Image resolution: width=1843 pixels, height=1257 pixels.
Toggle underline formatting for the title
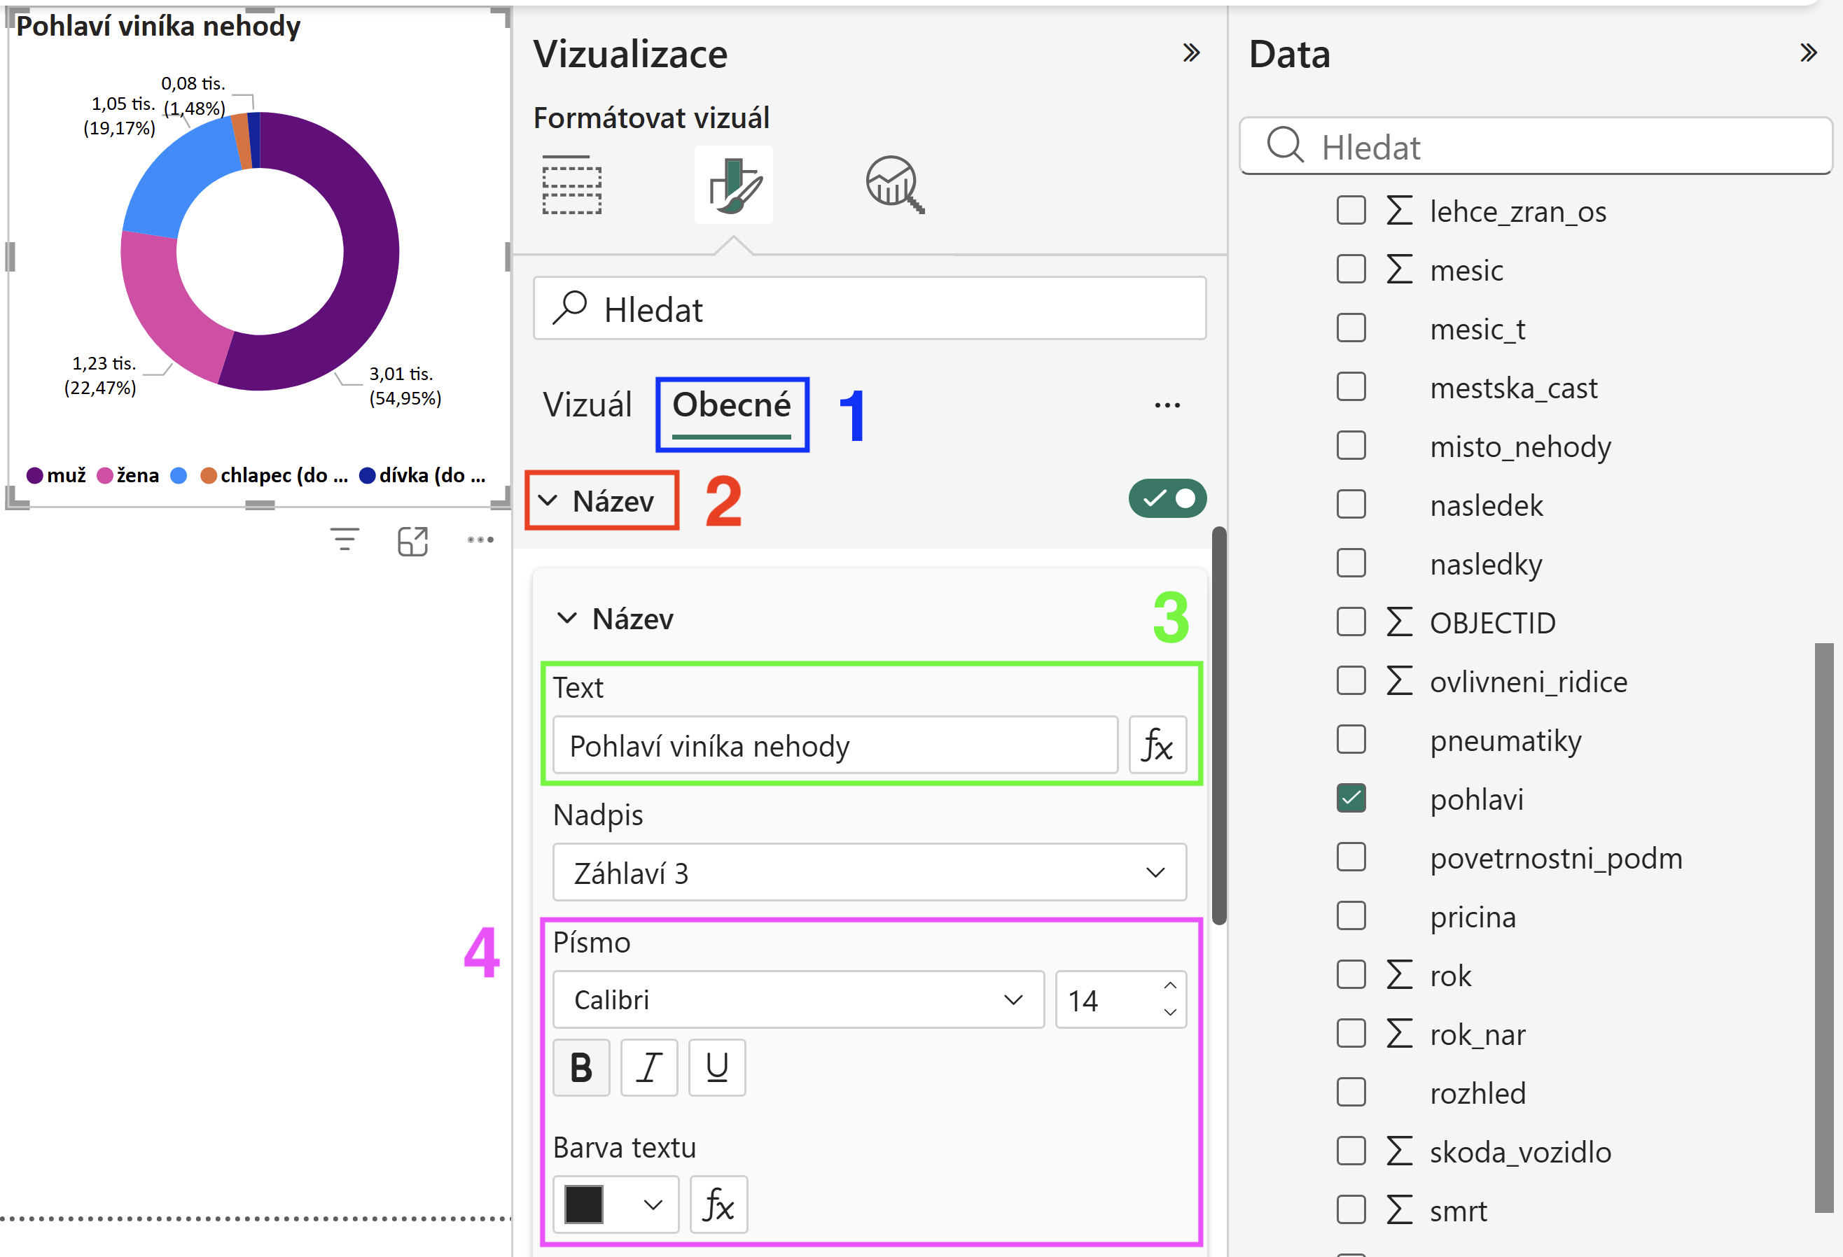tap(717, 1067)
